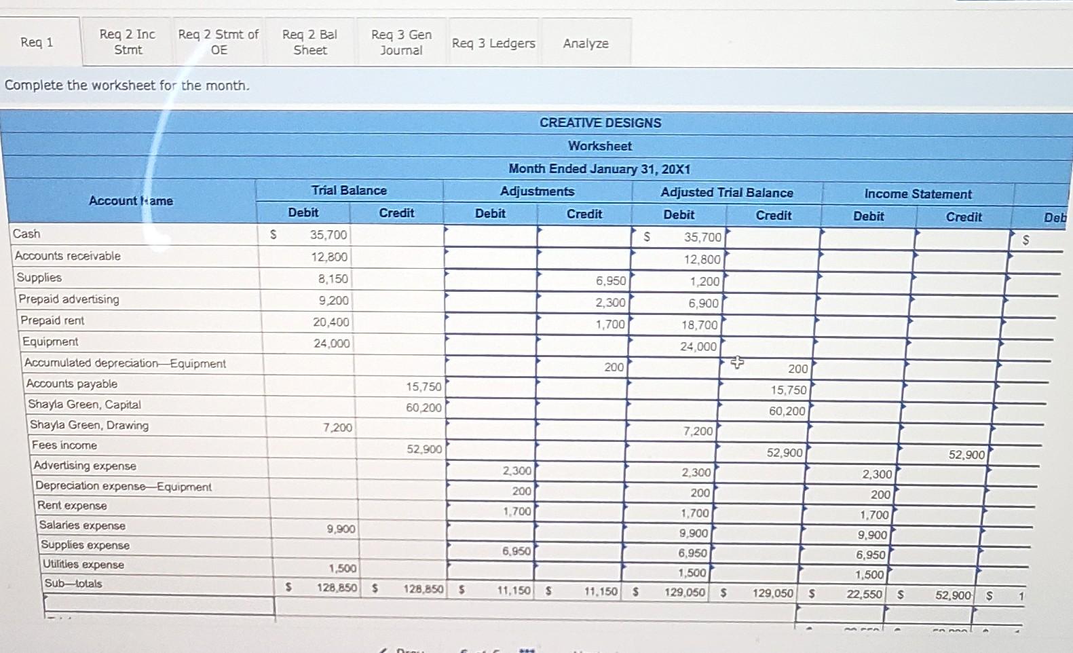Click the Cash account name
This screenshot has height=653, width=1073.
tap(26, 234)
